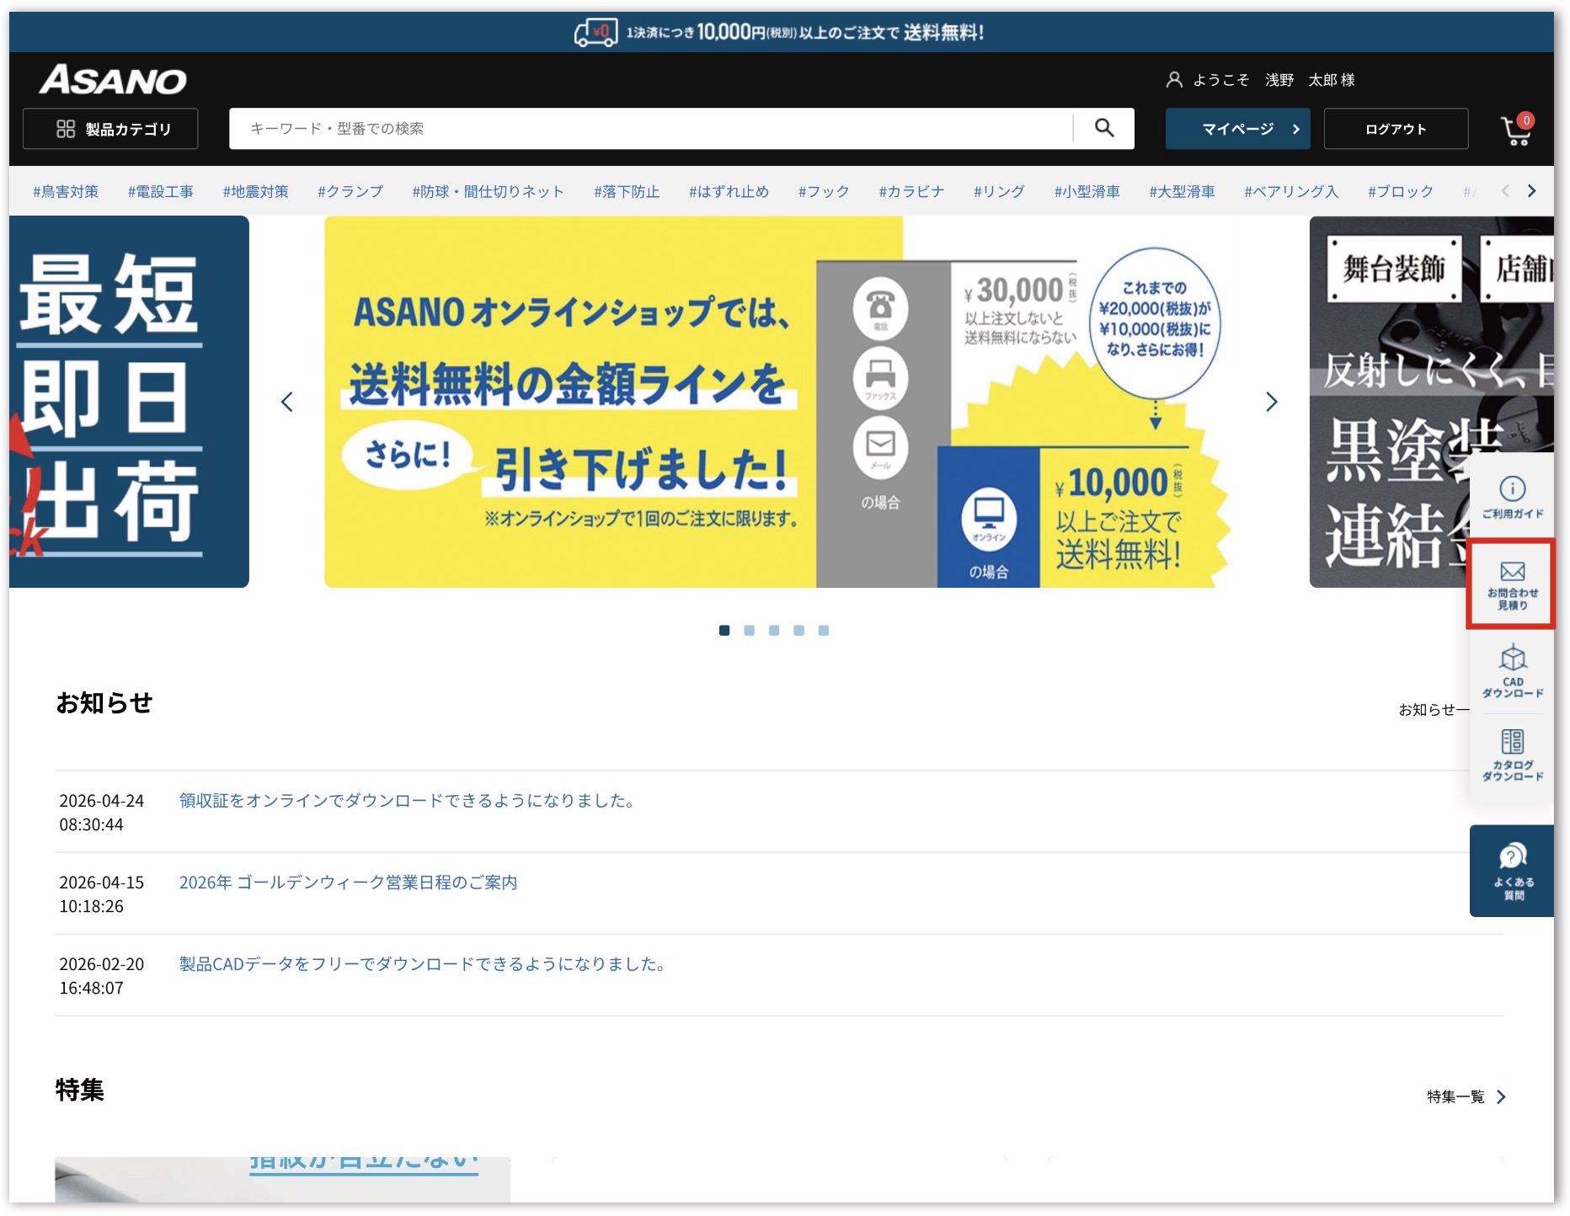Open #ブロック tag
Screen dimensions: 1570x1216
[x=1401, y=191]
